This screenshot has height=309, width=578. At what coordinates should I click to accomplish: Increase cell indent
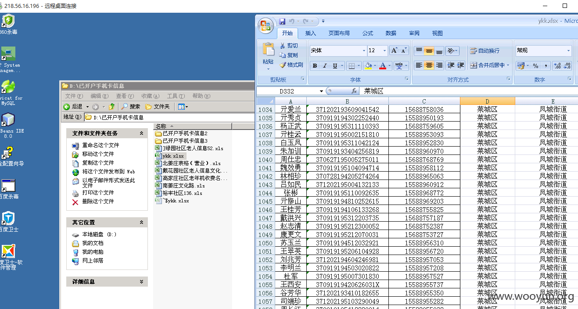[x=461, y=65]
